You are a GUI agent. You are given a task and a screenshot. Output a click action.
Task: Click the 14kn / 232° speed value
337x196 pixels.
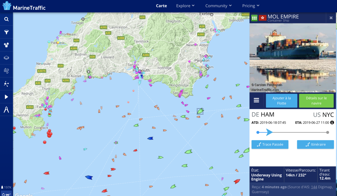coord(296,175)
